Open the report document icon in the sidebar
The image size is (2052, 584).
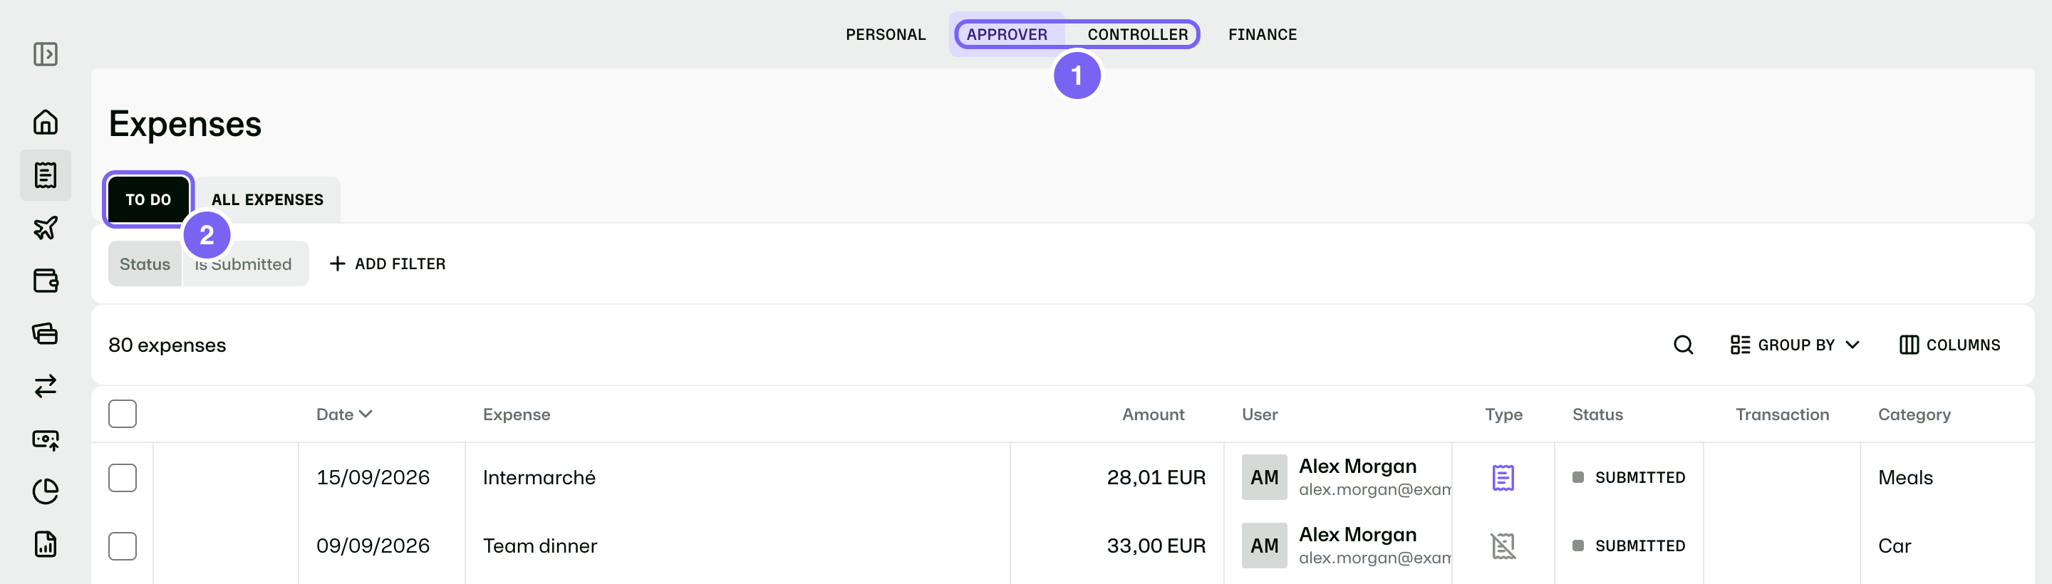click(x=46, y=544)
